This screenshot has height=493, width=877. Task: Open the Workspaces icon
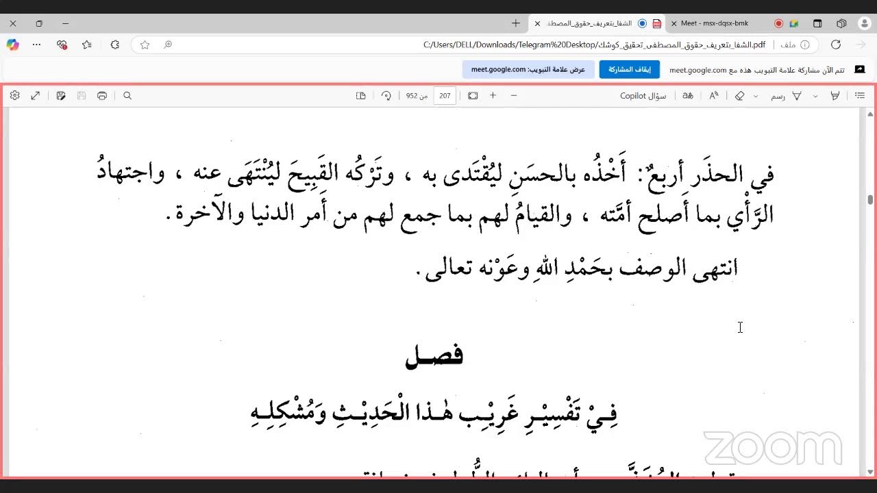pos(841,23)
